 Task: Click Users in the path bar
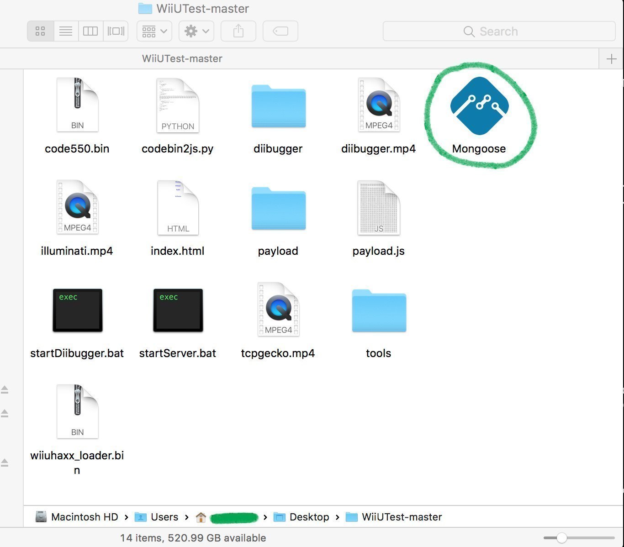[157, 517]
